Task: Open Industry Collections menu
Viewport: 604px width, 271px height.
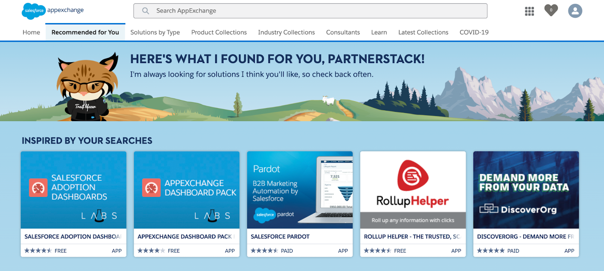Action: 287,32
